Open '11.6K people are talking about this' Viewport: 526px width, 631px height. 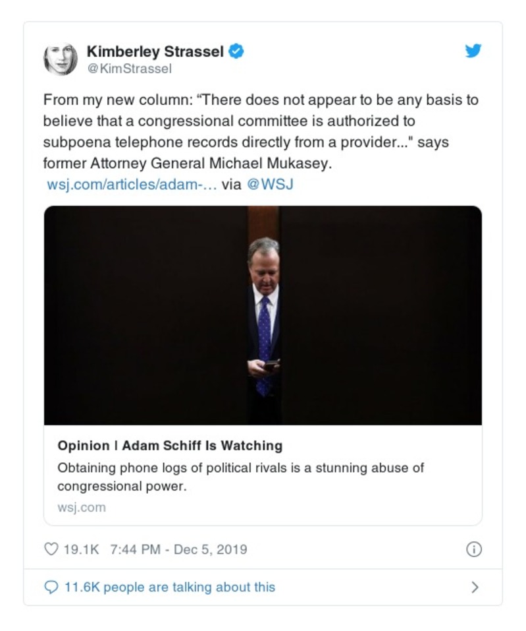(169, 587)
